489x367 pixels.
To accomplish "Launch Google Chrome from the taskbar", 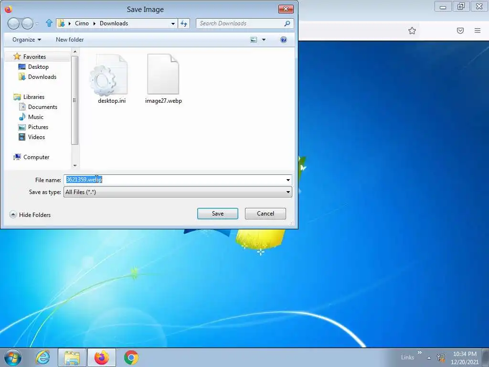I will [x=131, y=357].
